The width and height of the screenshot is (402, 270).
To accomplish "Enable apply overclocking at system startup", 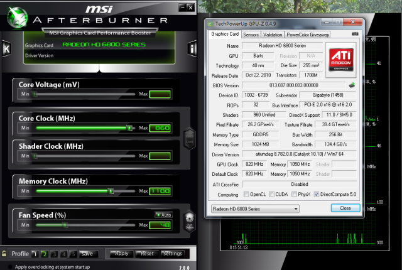I will (x=10, y=267).
